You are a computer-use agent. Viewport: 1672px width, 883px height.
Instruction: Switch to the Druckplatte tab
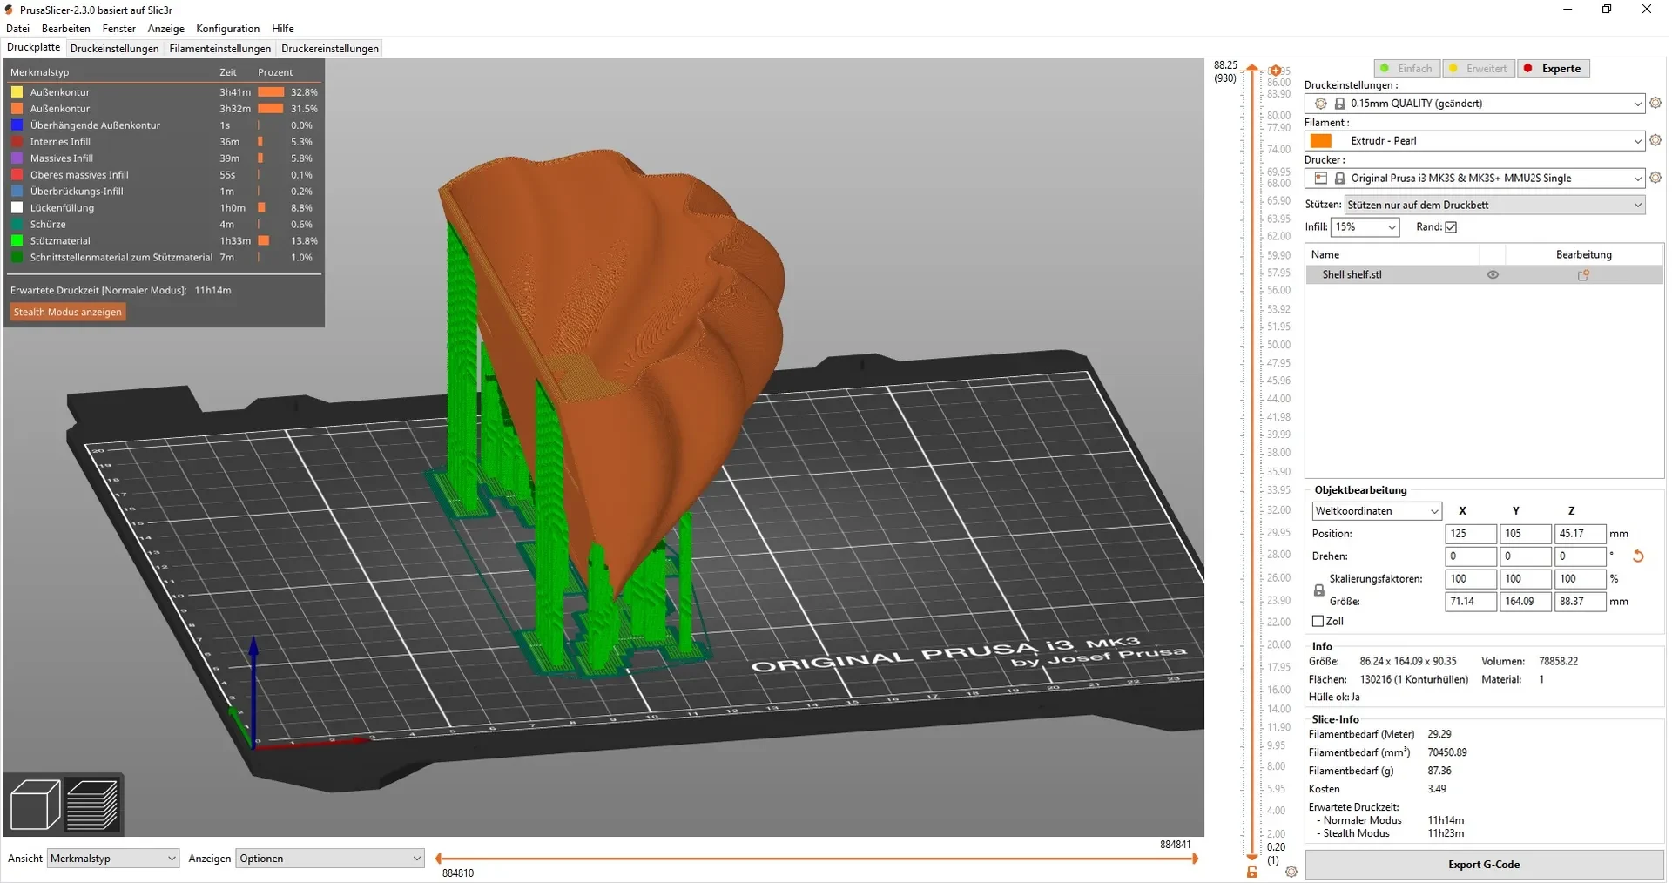pyautogui.click(x=34, y=48)
